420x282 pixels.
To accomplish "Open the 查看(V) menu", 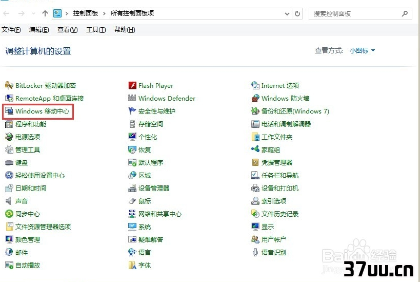I will point(68,29).
